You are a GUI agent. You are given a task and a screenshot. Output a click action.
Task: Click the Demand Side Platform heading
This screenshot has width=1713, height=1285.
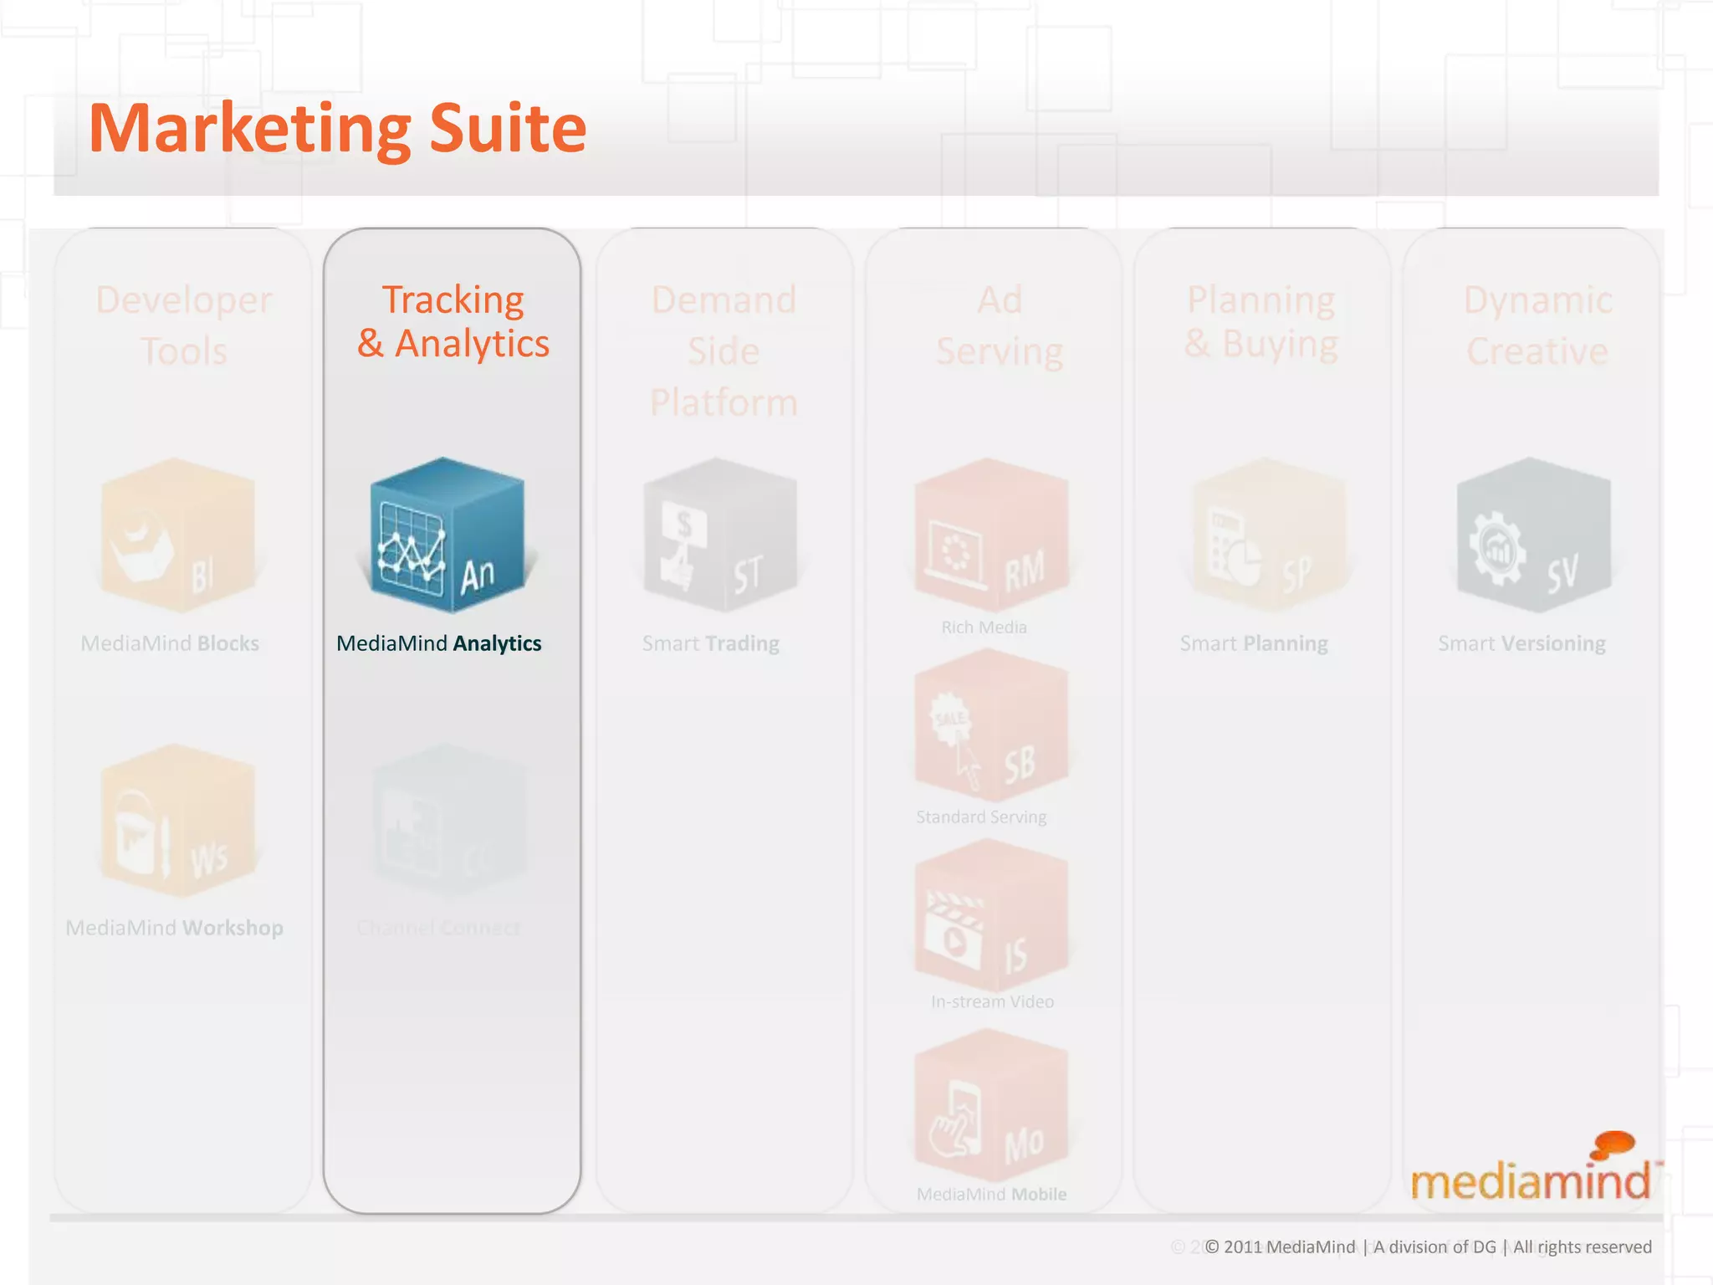724,350
